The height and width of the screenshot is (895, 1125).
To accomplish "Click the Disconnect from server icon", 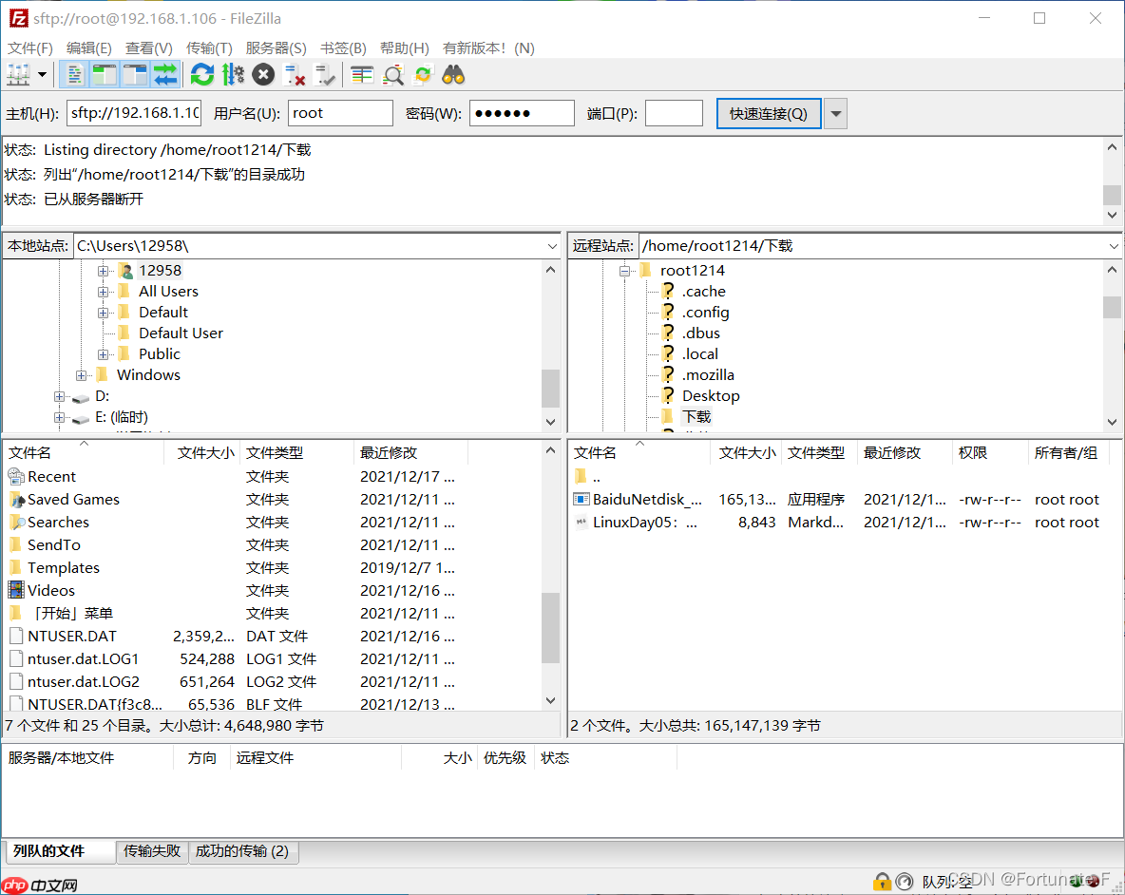I will tap(295, 74).
